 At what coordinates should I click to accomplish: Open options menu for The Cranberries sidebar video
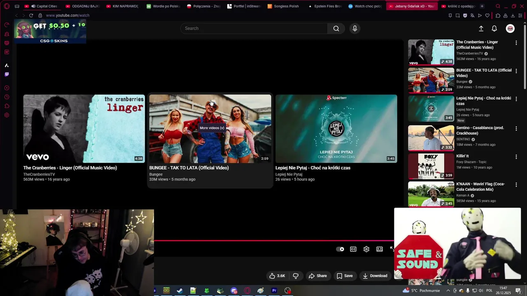pyautogui.click(x=516, y=43)
